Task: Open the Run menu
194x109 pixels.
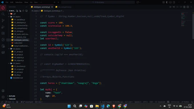Action: coord(36,2)
